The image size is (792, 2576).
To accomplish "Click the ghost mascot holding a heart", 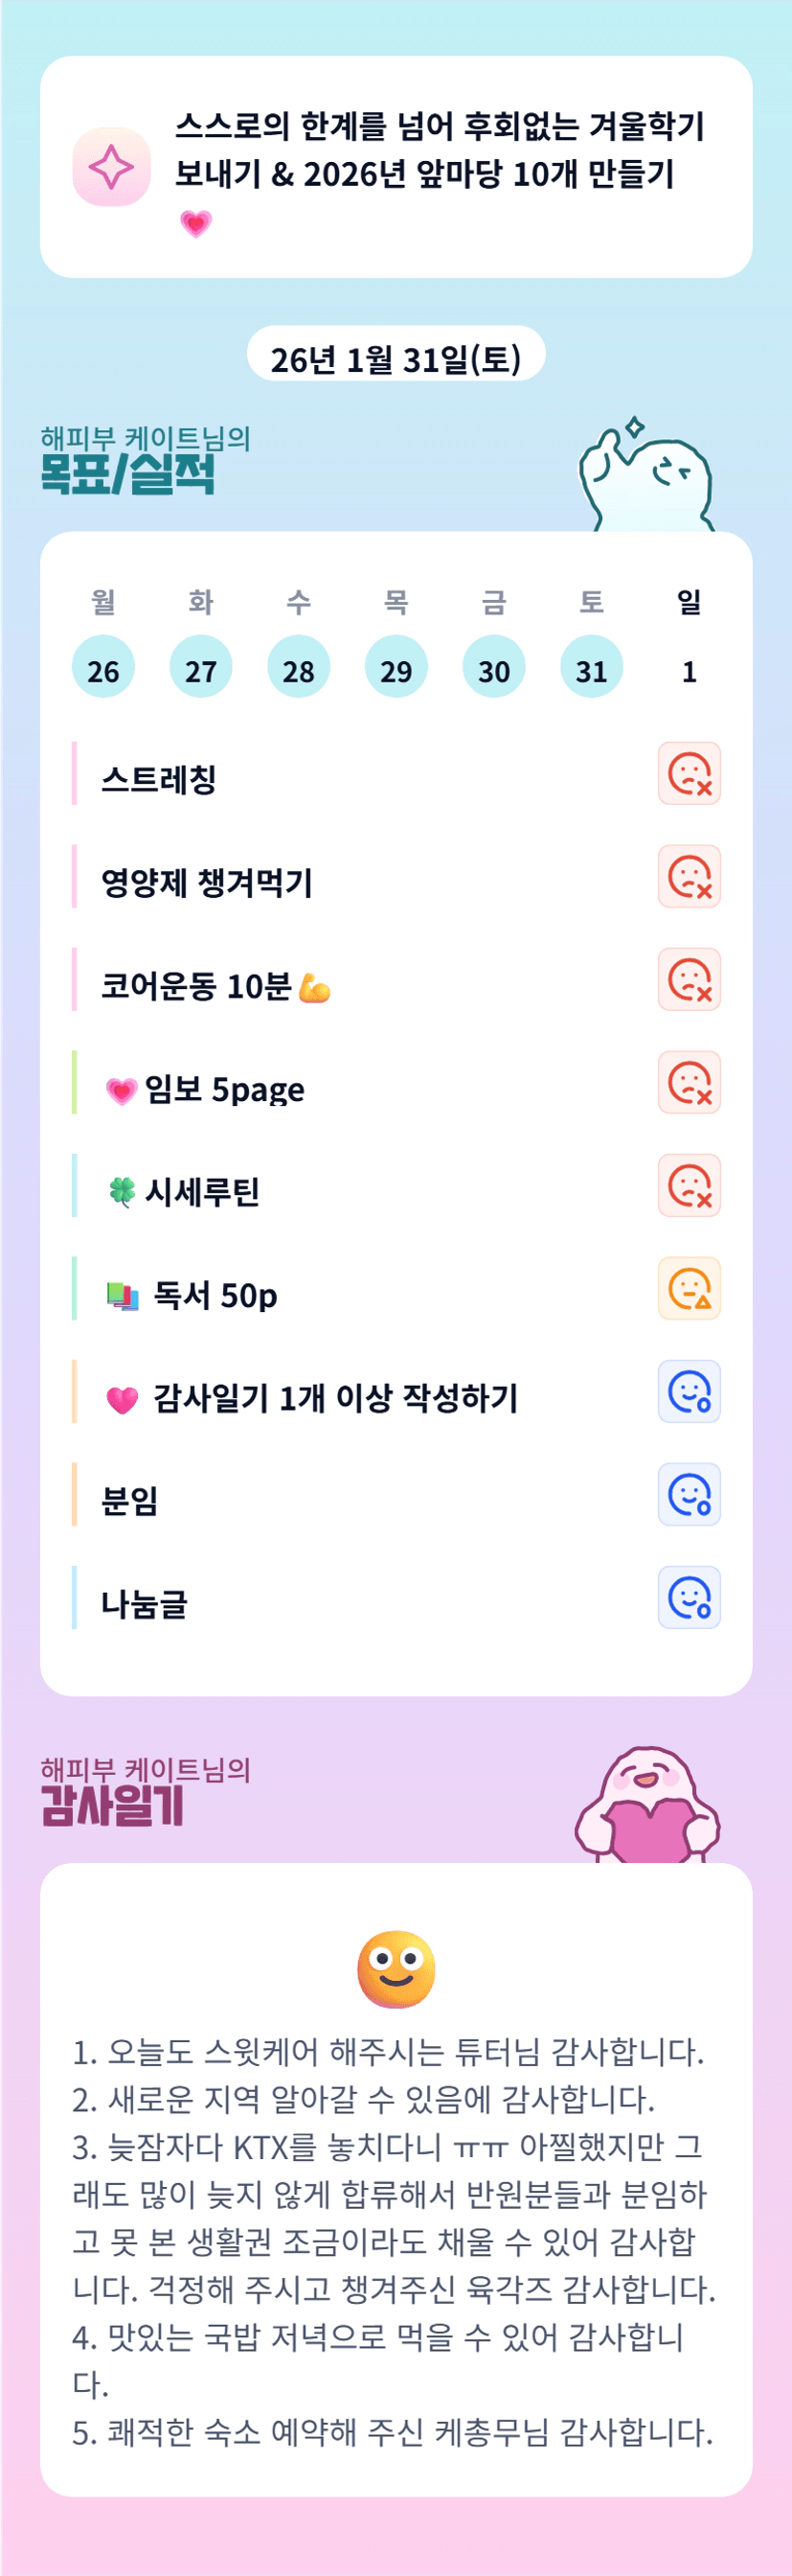I will [648, 1807].
